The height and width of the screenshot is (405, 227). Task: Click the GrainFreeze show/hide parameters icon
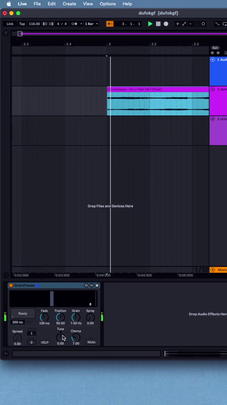click(86, 286)
